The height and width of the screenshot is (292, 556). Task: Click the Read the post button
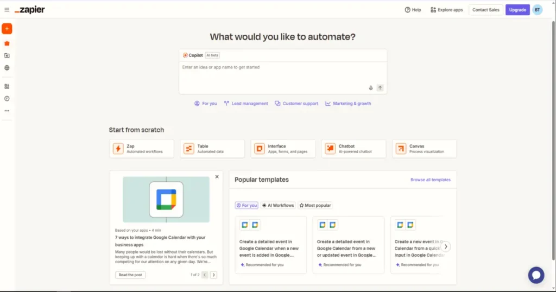tap(130, 275)
